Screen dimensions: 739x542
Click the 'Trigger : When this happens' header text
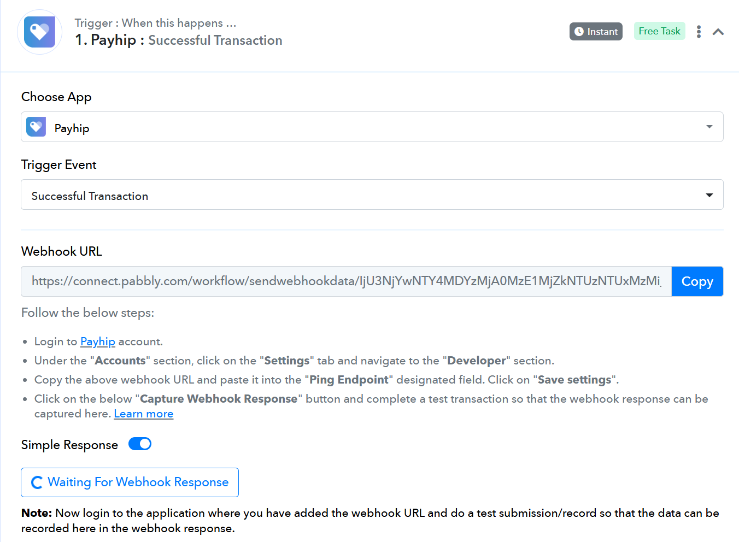(155, 23)
